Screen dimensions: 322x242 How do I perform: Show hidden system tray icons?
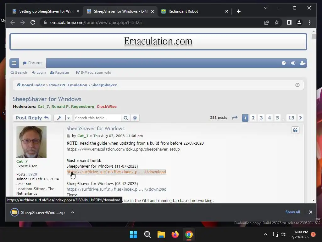click(x=265, y=234)
